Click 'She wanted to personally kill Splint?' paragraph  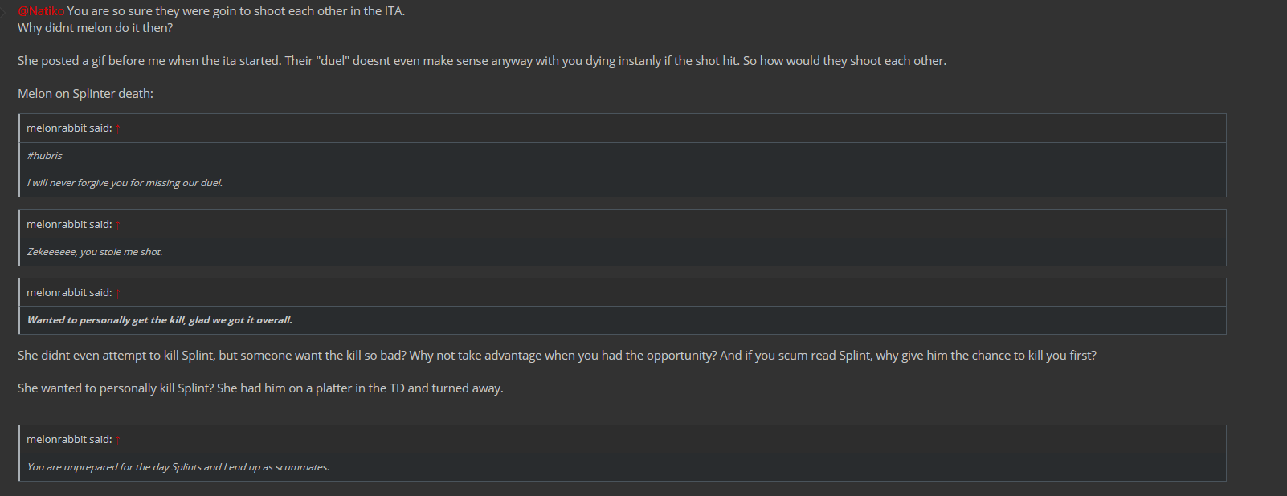pyautogui.click(x=260, y=388)
